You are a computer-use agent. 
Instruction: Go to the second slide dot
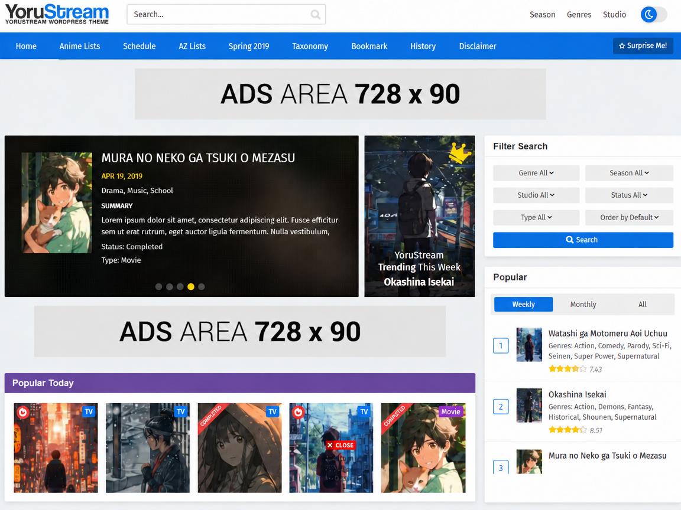[x=170, y=287]
